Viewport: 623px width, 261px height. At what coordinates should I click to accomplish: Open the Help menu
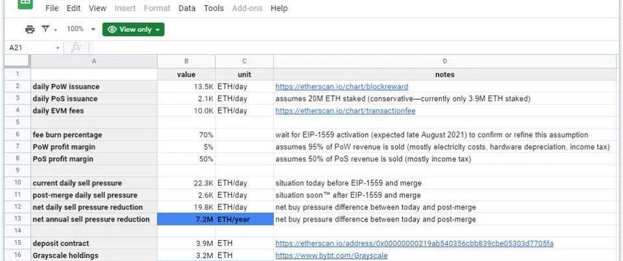279,8
